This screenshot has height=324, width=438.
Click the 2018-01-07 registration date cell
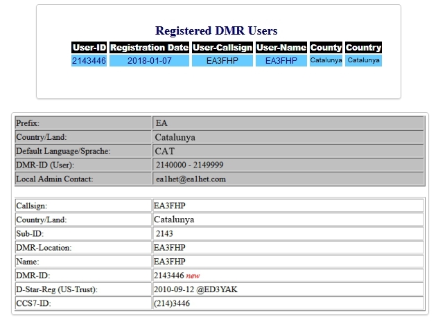[x=149, y=61]
